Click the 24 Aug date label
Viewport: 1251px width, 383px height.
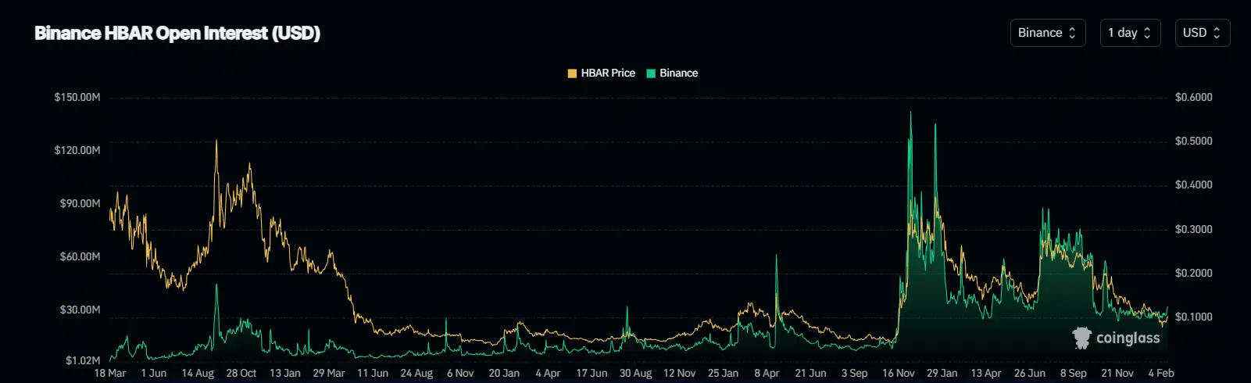coord(416,373)
